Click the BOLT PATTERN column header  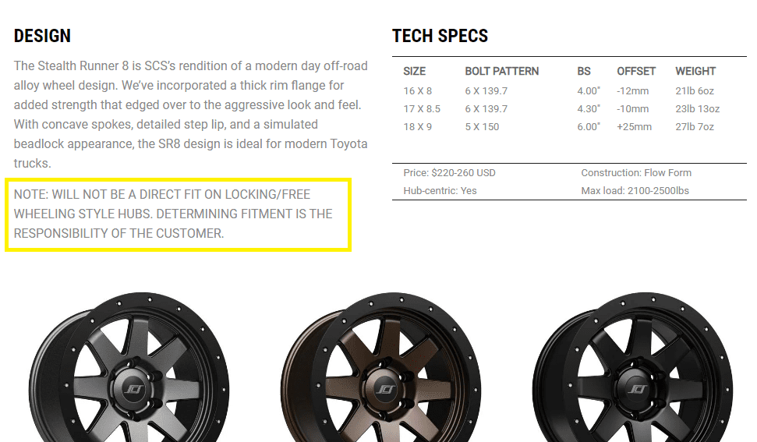point(501,71)
